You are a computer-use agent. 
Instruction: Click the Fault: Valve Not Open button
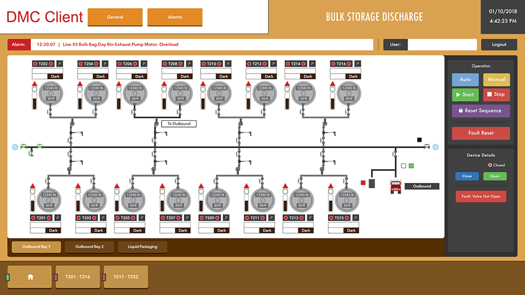[481, 196]
